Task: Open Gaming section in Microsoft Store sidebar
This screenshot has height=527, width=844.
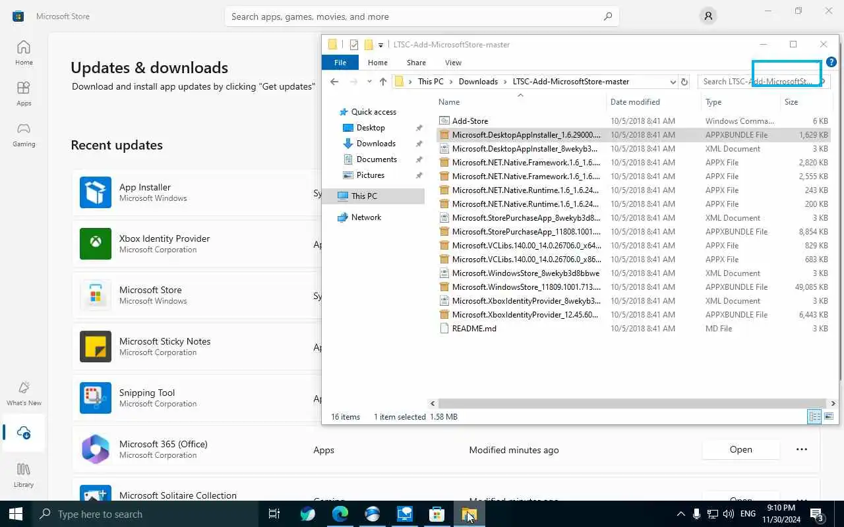Action: coord(24,134)
